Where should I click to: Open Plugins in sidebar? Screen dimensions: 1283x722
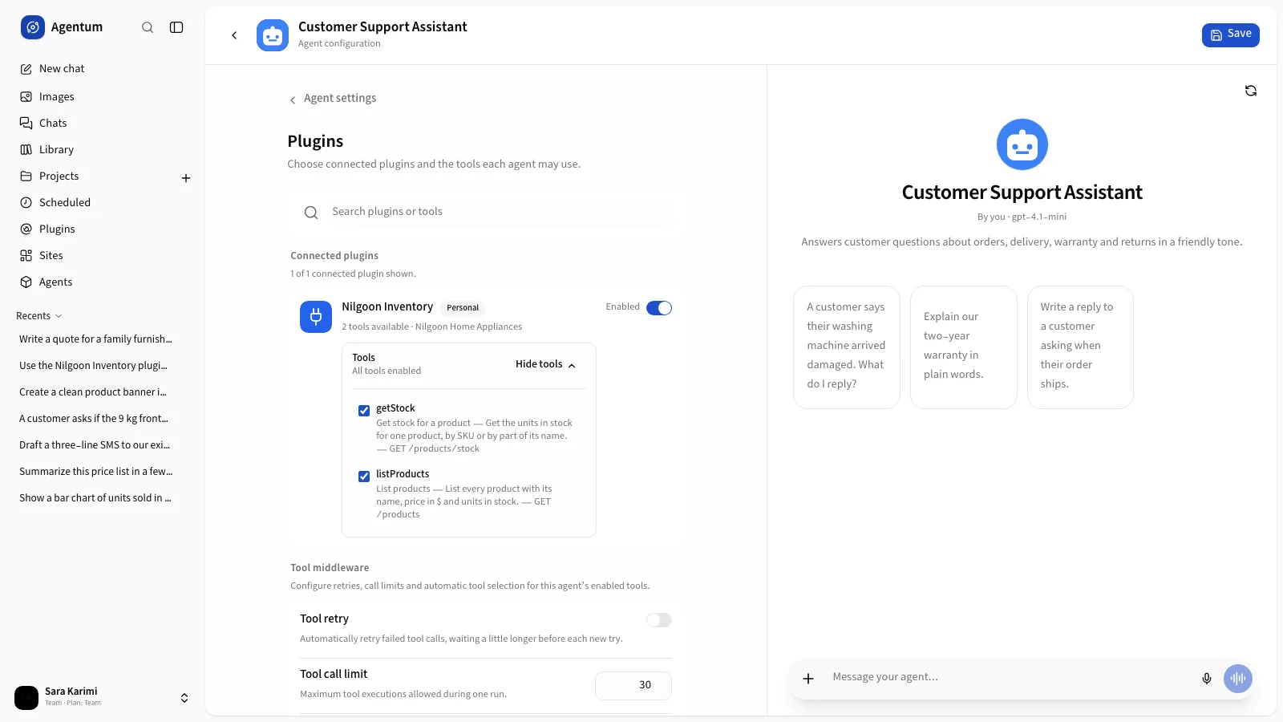coord(103,229)
